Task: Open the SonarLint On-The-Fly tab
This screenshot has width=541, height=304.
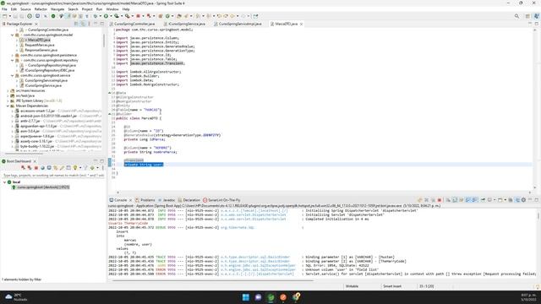Action: coord(221,200)
